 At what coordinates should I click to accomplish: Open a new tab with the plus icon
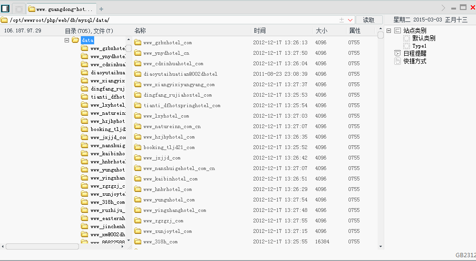pyautogui.click(x=101, y=9)
